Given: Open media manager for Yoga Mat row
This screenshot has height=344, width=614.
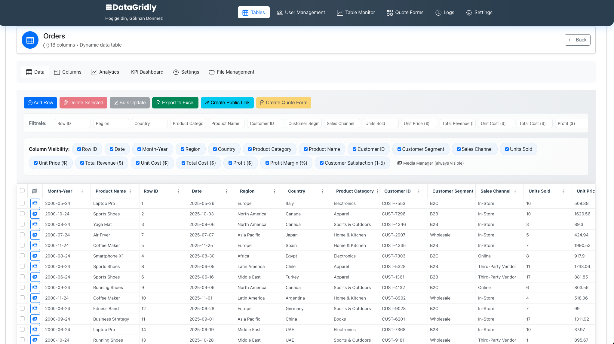Looking at the screenshot, I should [x=35, y=224].
